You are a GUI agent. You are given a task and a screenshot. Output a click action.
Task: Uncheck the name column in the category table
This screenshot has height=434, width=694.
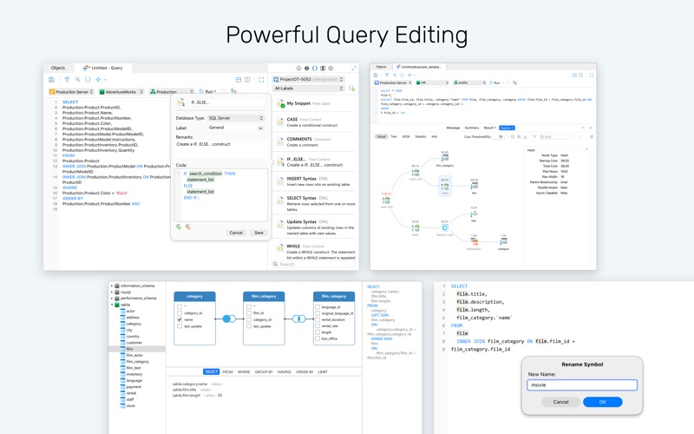tap(180, 319)
